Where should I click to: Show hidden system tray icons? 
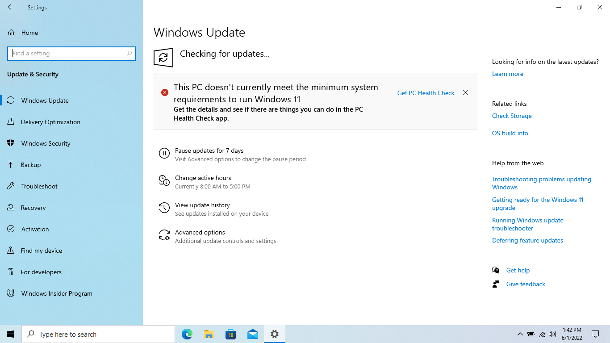click(520, 334)
